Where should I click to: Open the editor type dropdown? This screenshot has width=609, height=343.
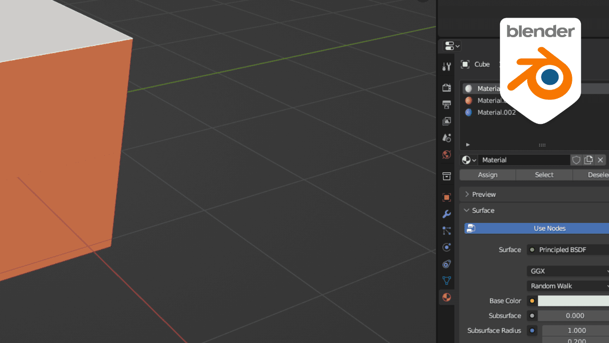(x=452, y=46)
